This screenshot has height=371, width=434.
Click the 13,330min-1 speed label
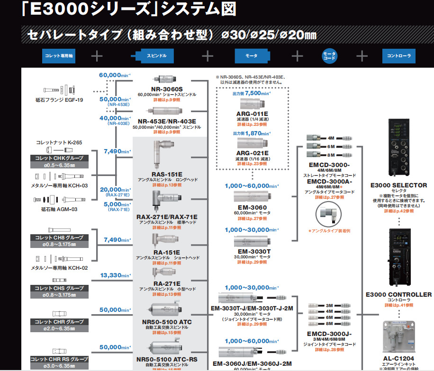116,275
